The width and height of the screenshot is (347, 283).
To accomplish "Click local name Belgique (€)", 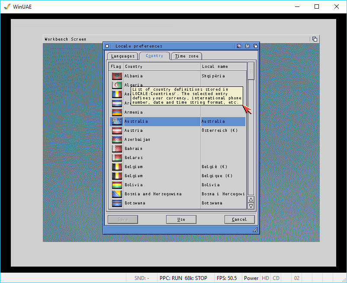I will 217,175.
